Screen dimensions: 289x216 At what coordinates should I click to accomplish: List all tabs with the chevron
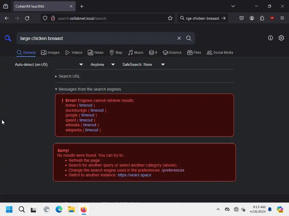pos(233,6)
